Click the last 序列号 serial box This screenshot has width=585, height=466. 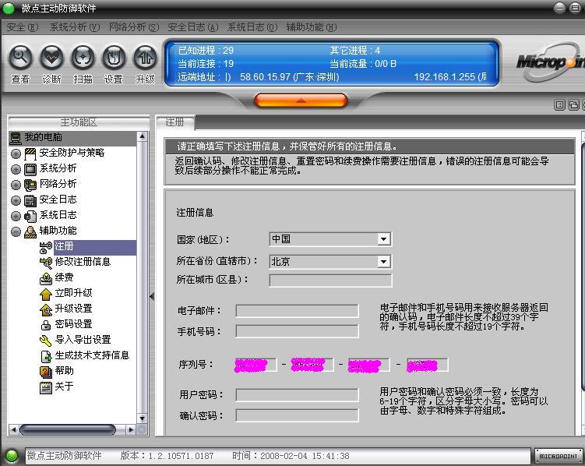(428, 365)
